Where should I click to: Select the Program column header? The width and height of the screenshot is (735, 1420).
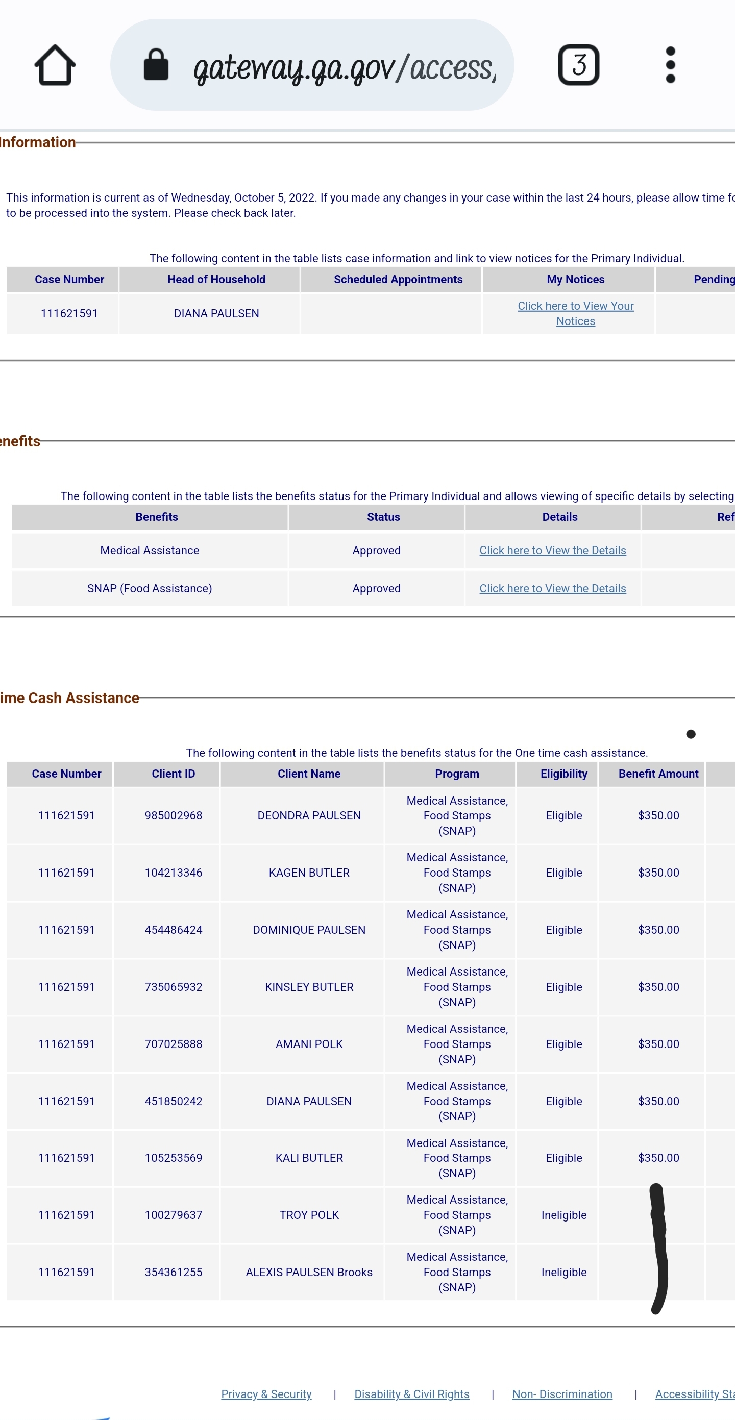(450, 774)
